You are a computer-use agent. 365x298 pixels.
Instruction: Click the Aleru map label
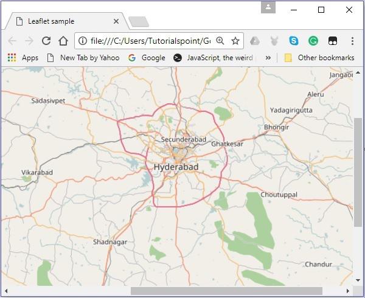(316, 94)
